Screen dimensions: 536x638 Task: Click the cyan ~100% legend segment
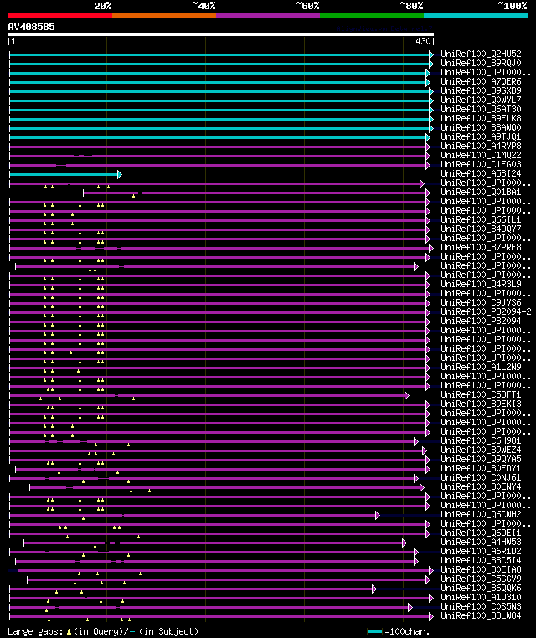pyautogui.click(x=476, y=15)
